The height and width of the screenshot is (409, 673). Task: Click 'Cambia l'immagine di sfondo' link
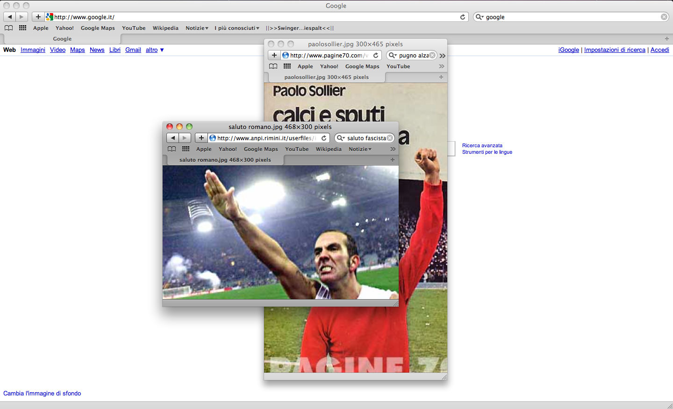click(42, 394)
